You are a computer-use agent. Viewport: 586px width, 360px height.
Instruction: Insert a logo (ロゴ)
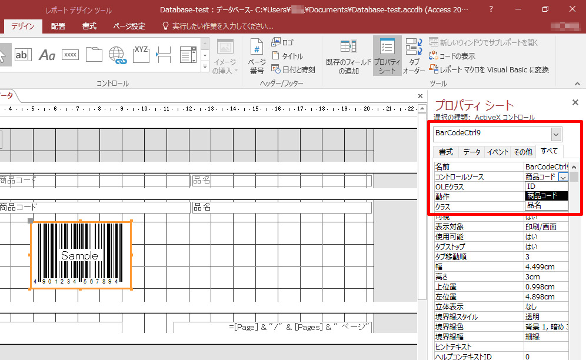click(282, 42)
